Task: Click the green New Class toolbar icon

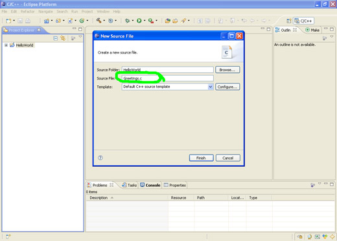Action: [x=82, y=21]
